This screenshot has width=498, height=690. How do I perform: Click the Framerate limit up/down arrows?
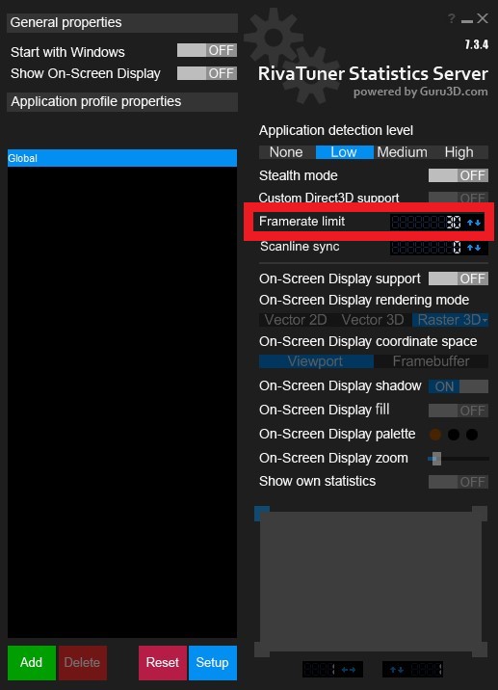[x=474, y=223]
